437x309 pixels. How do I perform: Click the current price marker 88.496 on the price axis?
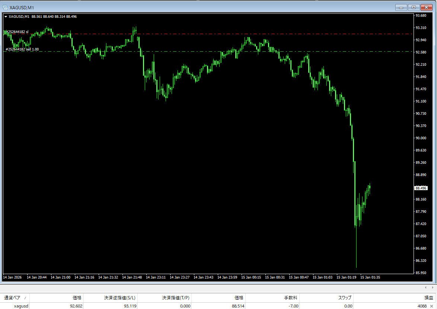point(421,188)
